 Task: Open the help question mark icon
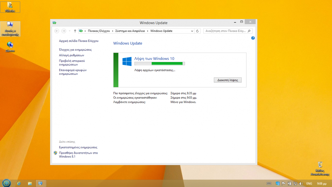pyautogui.click(x=253, y=38)
